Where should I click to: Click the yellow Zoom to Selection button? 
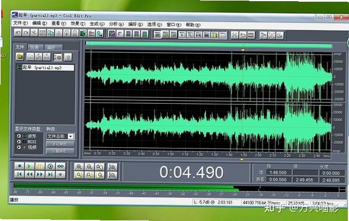(x=79, y=175)
